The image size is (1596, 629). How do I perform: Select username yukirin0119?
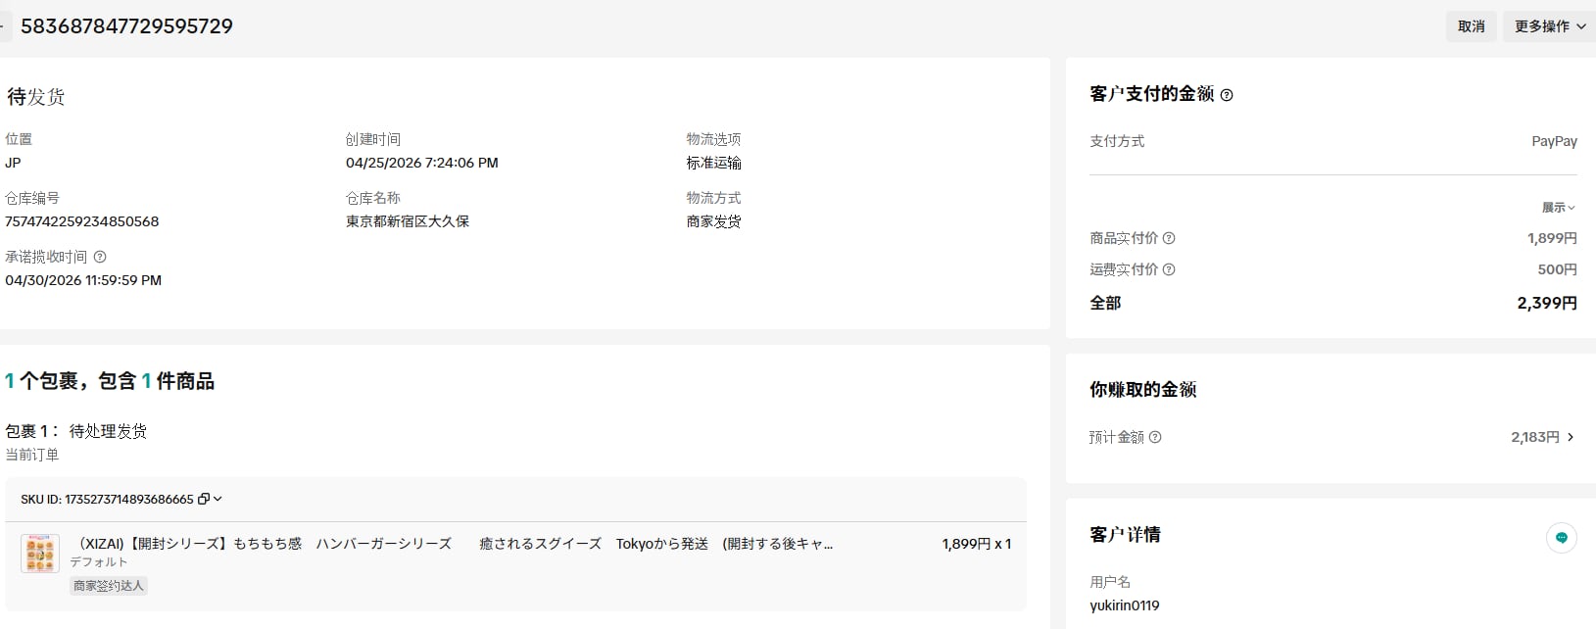pyautogui.click(x=1125, y=605)
